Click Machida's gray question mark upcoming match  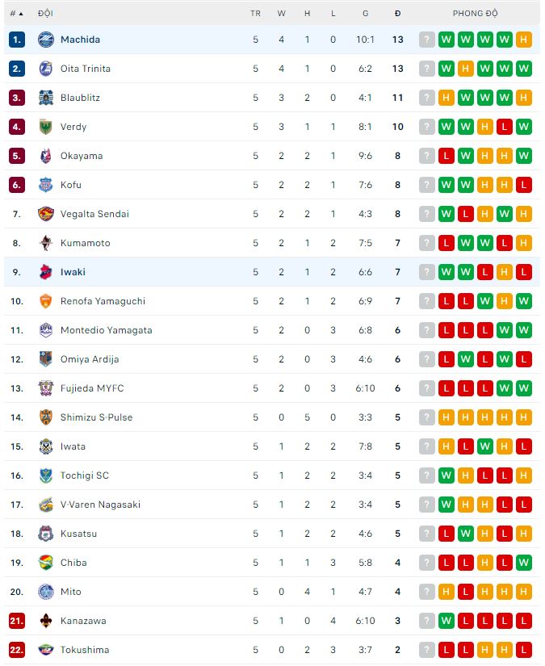coord(427,40)
